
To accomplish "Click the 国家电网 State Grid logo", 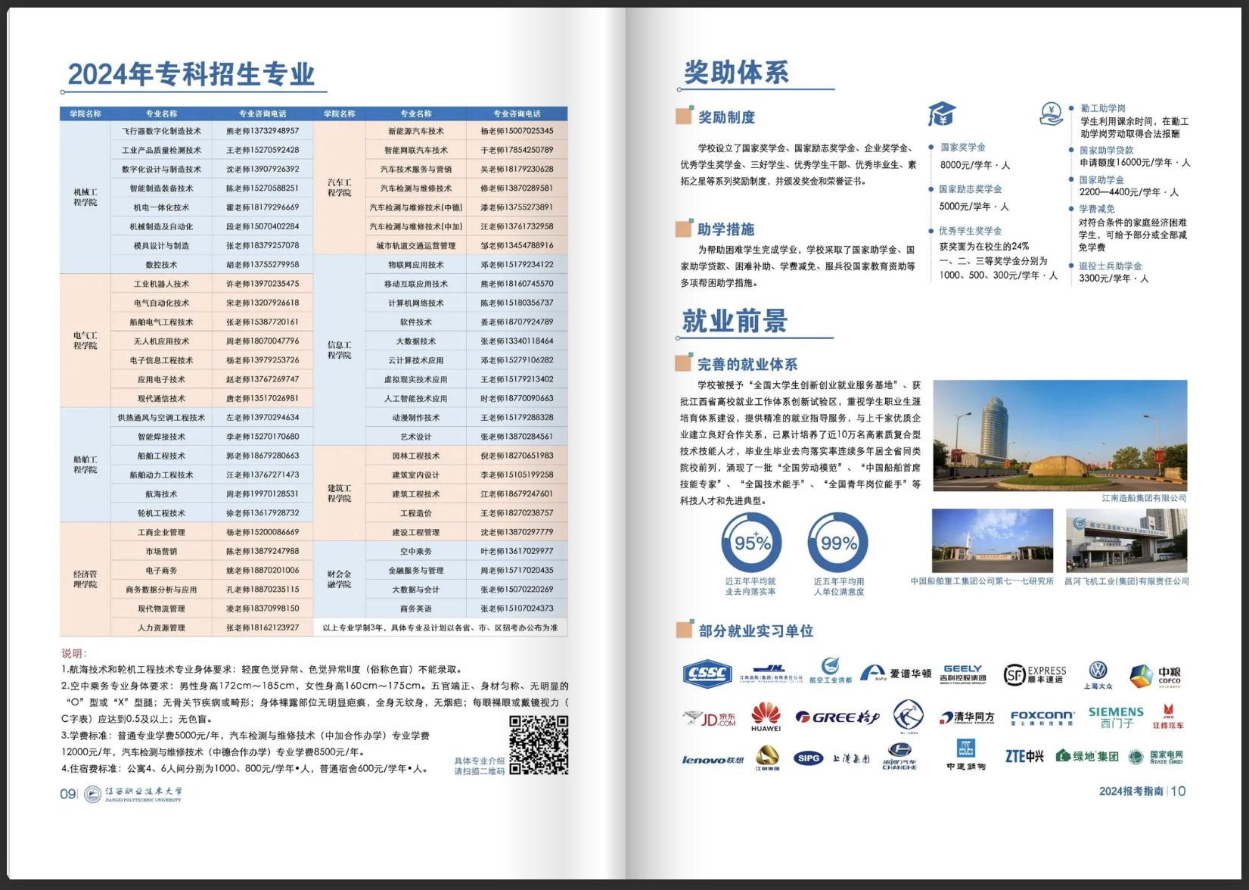I will pos(1155,757).
